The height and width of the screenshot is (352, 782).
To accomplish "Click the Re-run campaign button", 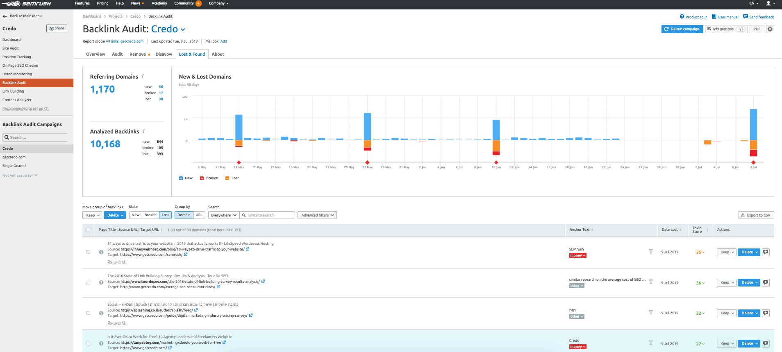I will point(682,29).
